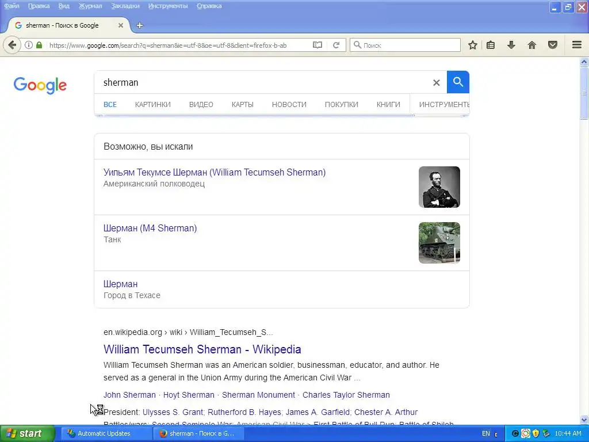
Task: Toggle reader view icon in address bar
Action: click(x=318, y=45)
